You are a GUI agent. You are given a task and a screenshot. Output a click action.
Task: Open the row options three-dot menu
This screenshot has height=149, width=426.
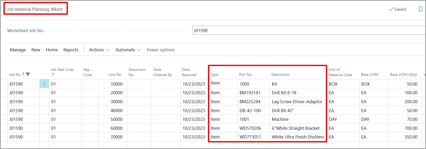44,84
